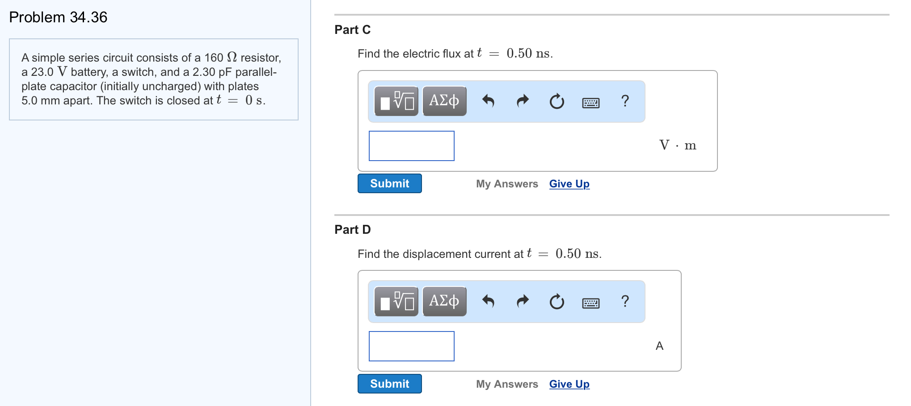Viewport: 911px width, 406px height.
Task: Reset the Part D answer field
Action: coord(556,302)
